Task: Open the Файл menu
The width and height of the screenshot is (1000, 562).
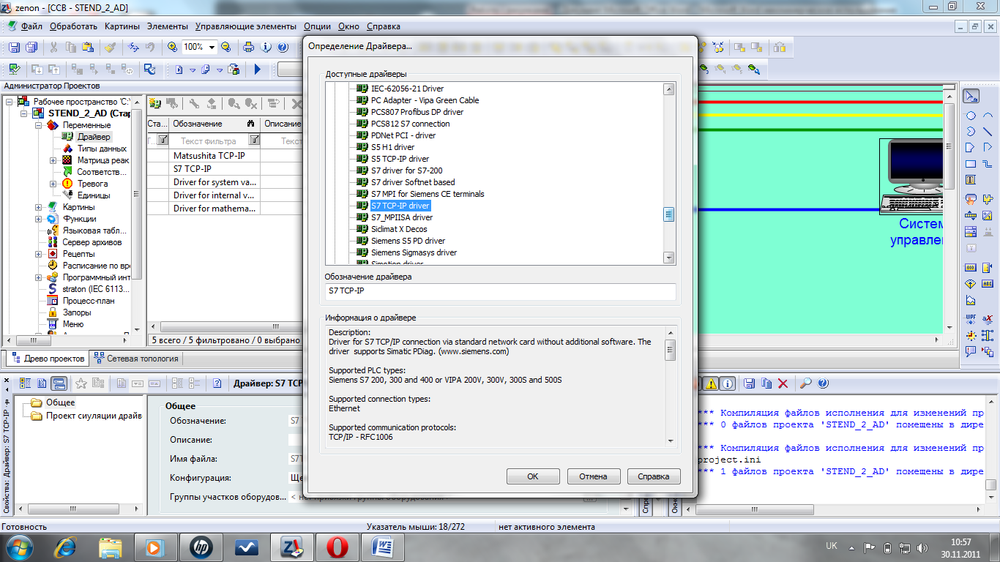Action: 31,26
